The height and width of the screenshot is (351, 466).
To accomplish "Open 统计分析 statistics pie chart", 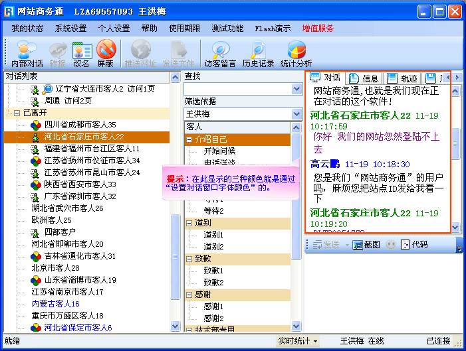I will tap(296, 54).
